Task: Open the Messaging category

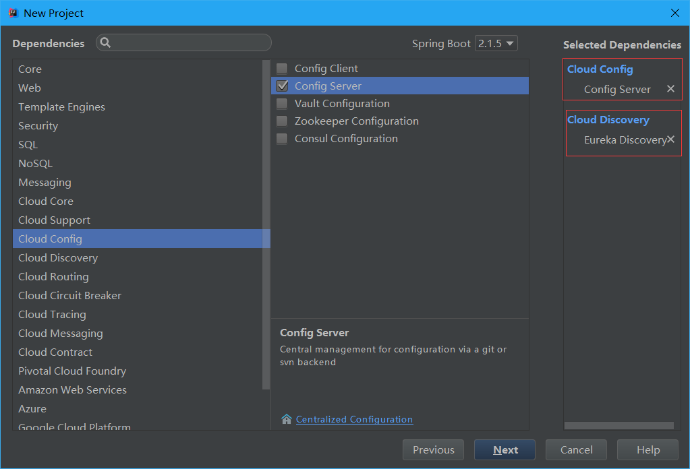Action: (x=138, y=183)
